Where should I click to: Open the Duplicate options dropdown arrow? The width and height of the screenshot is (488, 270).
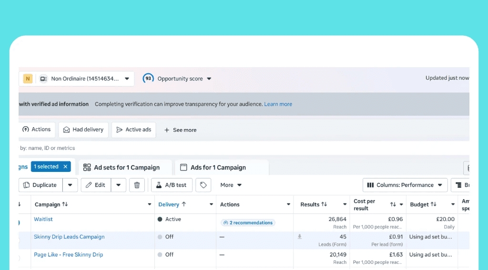pos(70,185)
